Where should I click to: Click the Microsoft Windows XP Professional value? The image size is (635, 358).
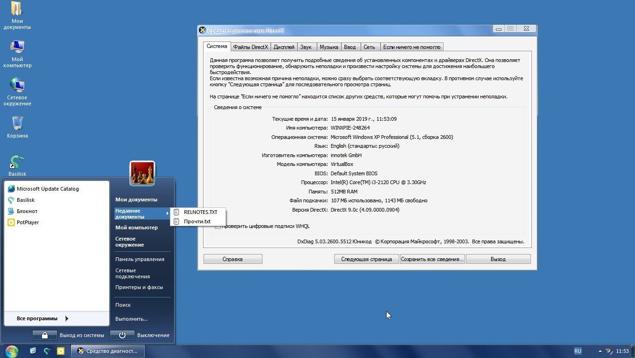tap(392, 137)
